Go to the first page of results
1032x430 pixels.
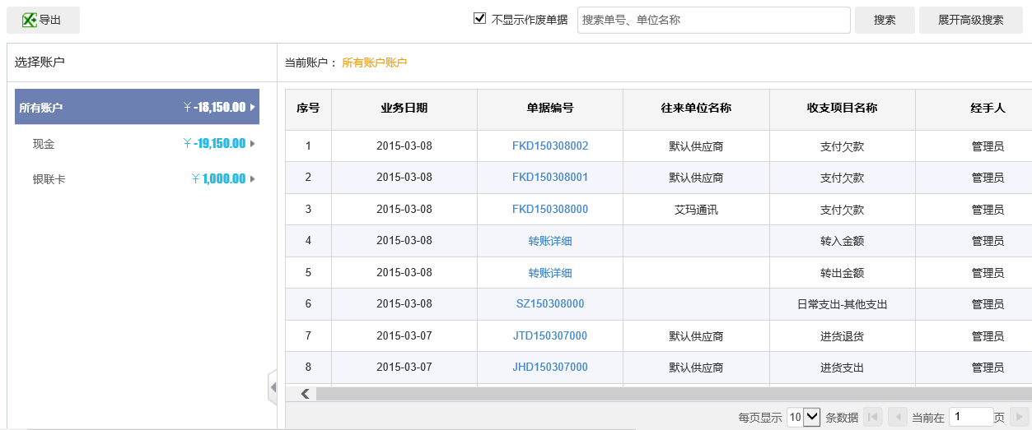(872, 417)
